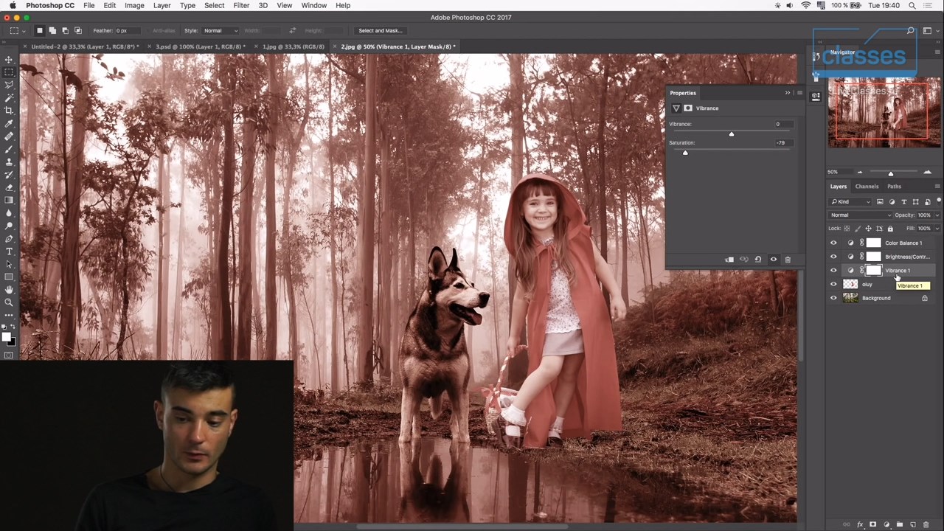
Task: Select the Type tool
Action: click(x=9, y=251)
